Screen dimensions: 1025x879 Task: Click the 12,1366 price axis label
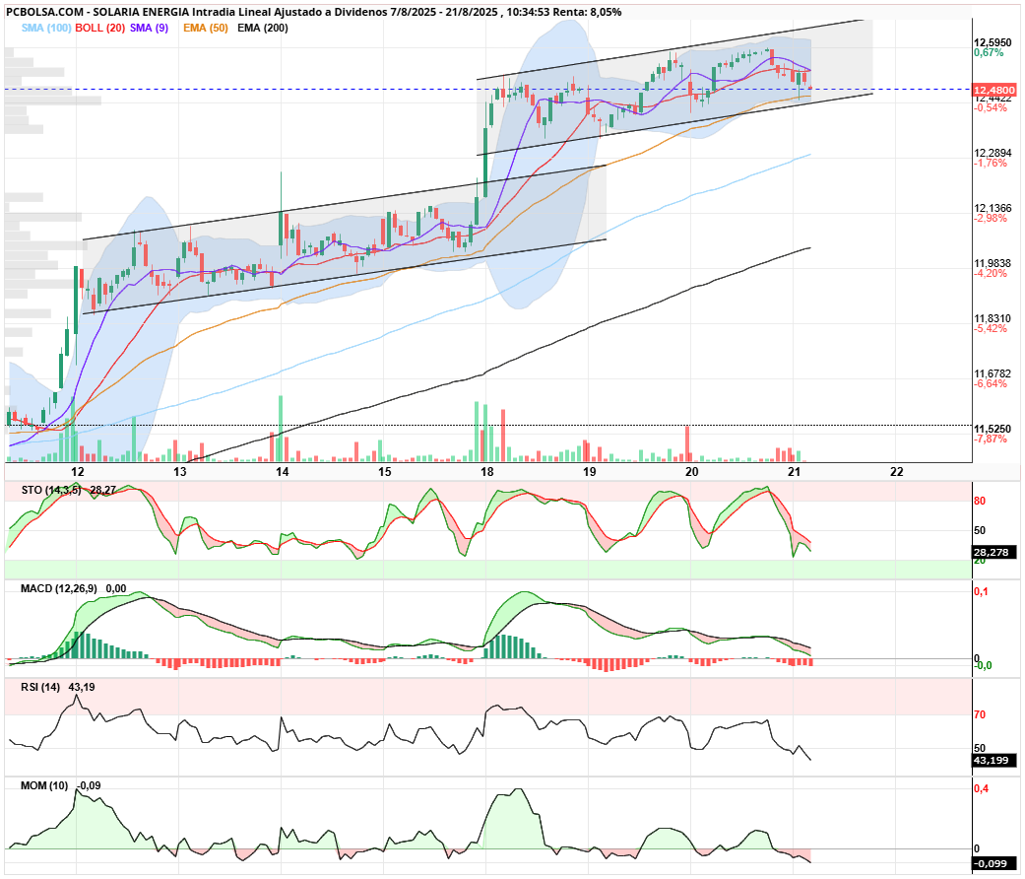click(x=993, y=208)
